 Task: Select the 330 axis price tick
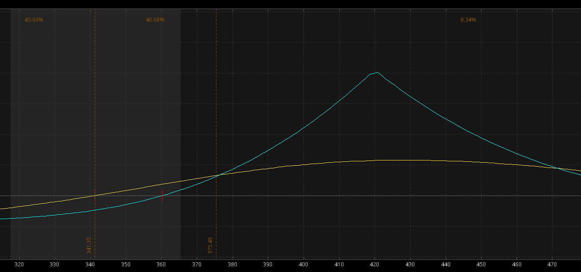pos(54,265)
